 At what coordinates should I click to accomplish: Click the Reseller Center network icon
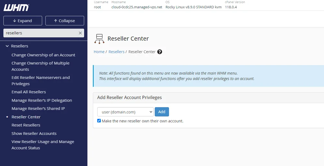click(x=99, y=39)
